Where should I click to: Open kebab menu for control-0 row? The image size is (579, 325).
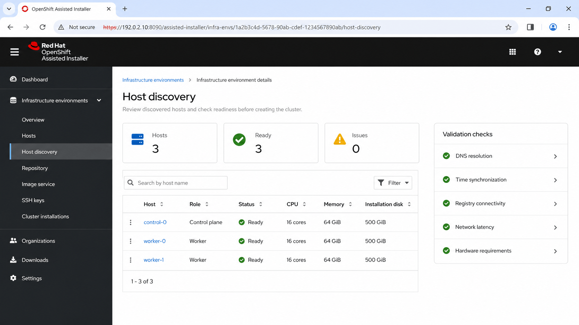(x=131, y=222)
